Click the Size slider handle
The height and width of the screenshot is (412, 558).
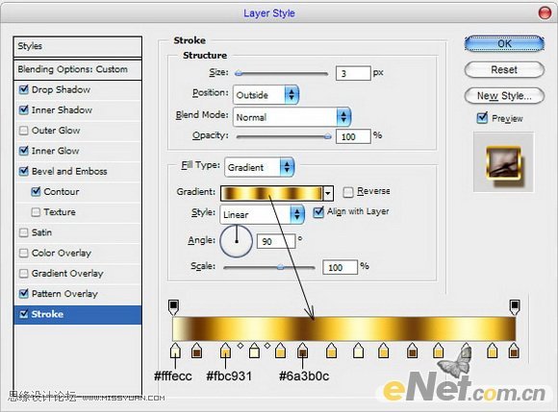point(239,74)
